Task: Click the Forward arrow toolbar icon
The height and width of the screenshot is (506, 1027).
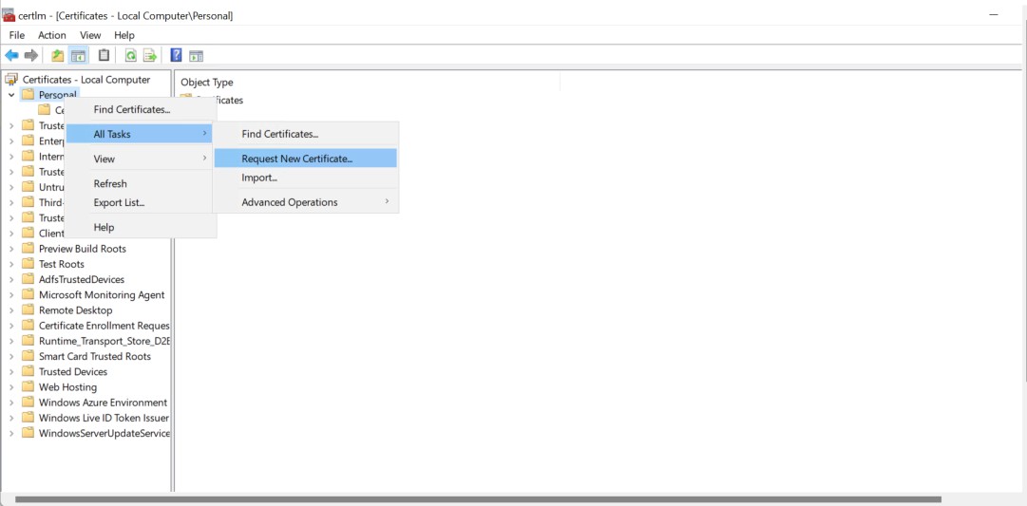Action: click(x=30, y=56)
